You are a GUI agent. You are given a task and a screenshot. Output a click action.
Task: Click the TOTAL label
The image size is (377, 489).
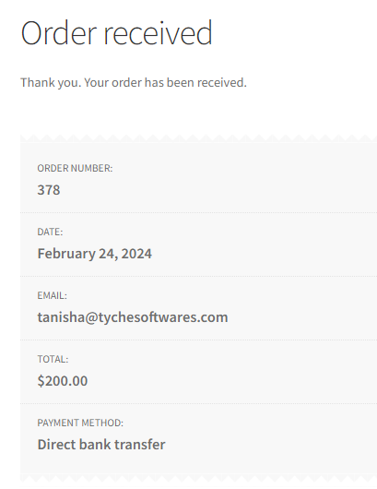click(53, 359)
